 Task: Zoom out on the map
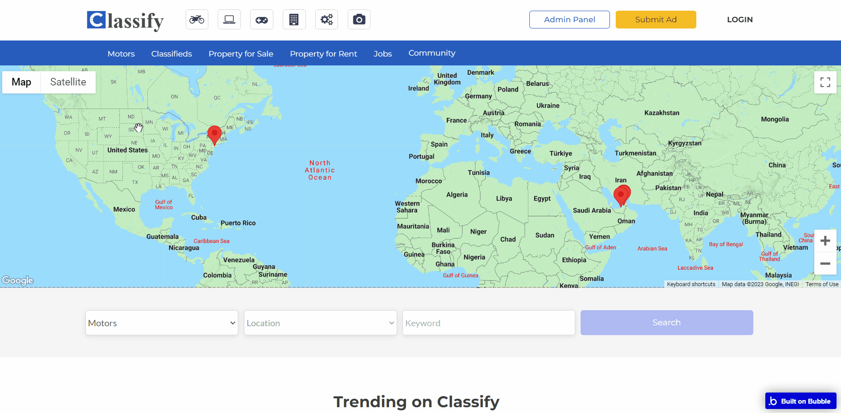(x=825, y=263)
